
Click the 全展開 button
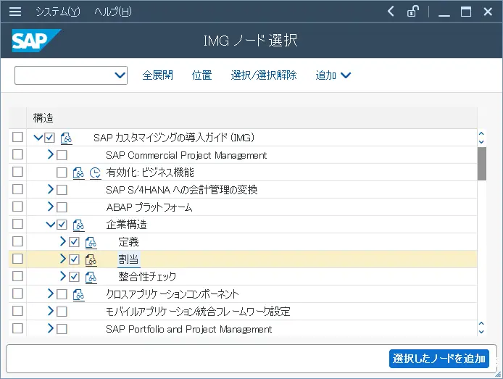pos(157,75)
